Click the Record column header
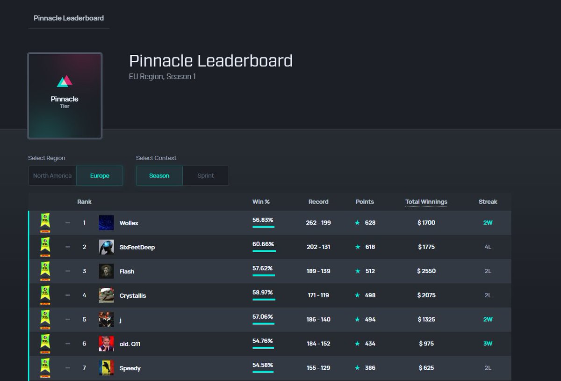The width and height of the screenshot is (561, 381). pyautogui.click(x=318, y=202)
